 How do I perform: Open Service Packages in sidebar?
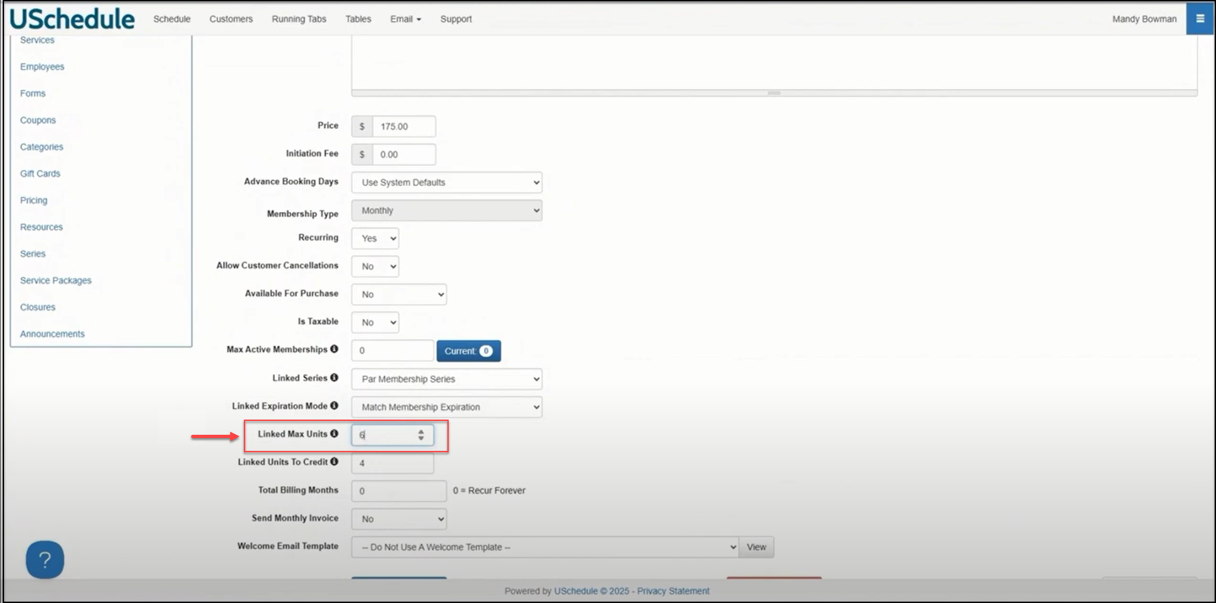click(x=56, y=280)
